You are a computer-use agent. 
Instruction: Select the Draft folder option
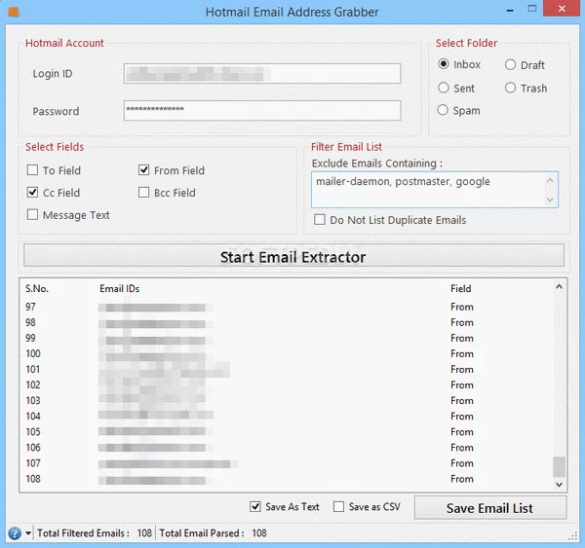[x=511, y=65]
